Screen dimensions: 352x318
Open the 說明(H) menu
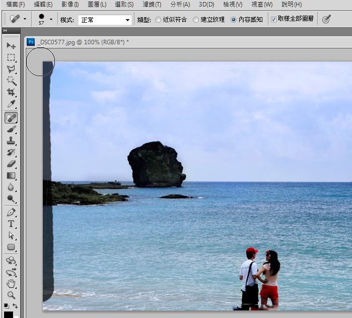(292, 4)
